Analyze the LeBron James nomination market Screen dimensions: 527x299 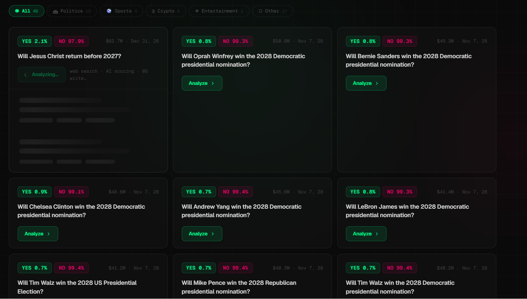click(366, 234)
